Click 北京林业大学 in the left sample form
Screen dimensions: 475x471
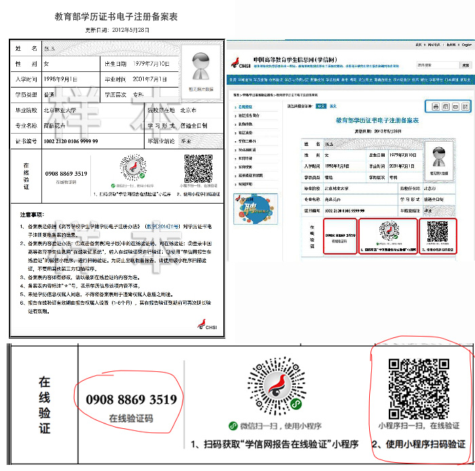[x=60, y=110]
